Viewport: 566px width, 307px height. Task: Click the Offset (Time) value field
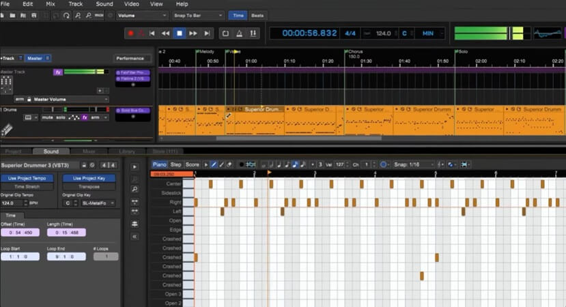click(20, 233)
